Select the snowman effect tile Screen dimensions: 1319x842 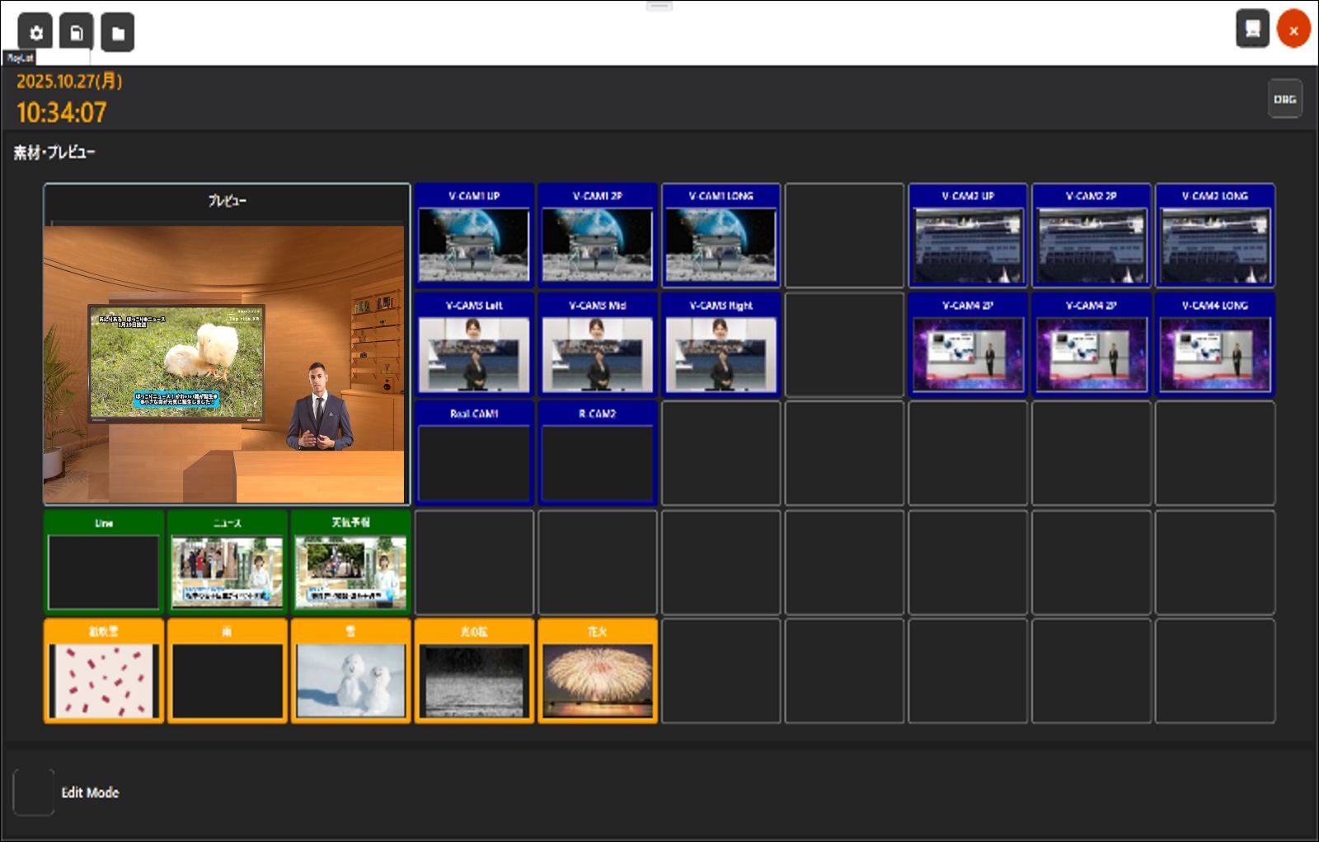(350, 671)
